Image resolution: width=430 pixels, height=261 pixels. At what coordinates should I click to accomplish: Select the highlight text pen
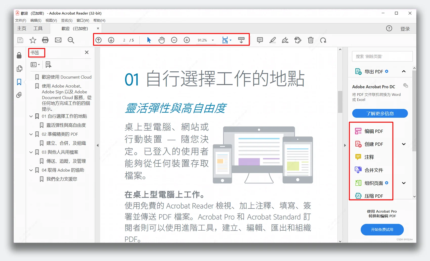click(x=272, y=40)
